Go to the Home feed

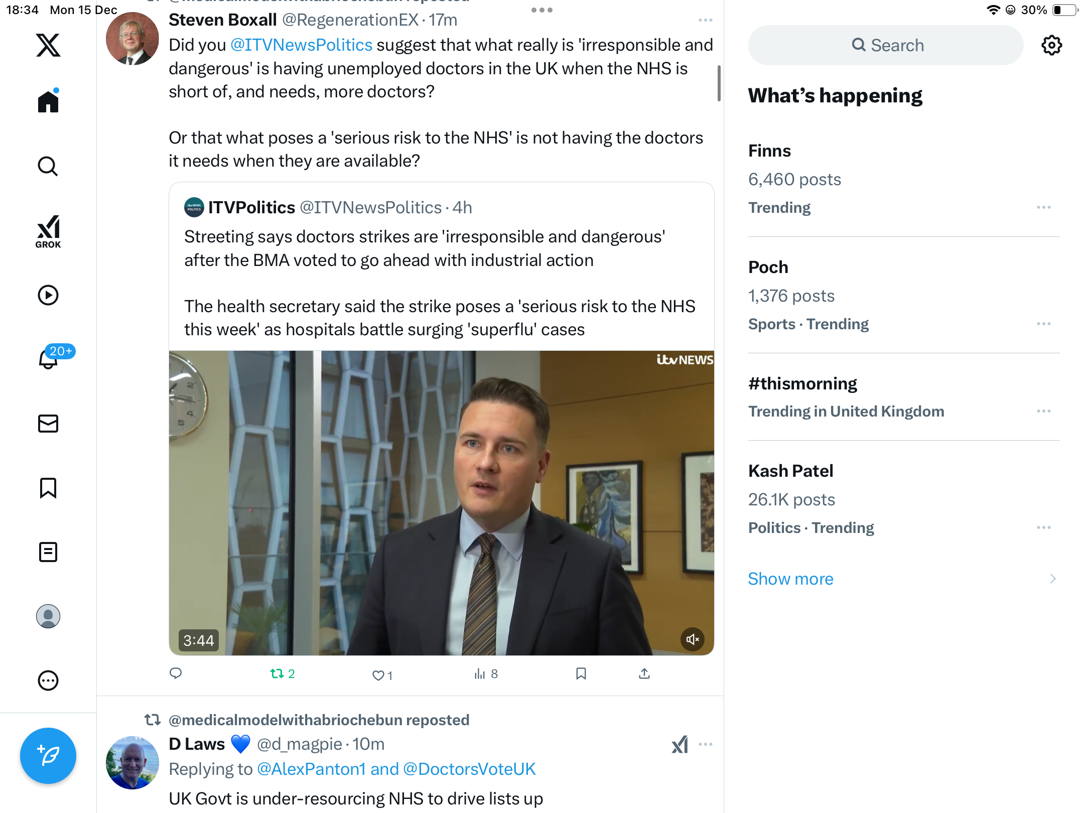[48, 102]
